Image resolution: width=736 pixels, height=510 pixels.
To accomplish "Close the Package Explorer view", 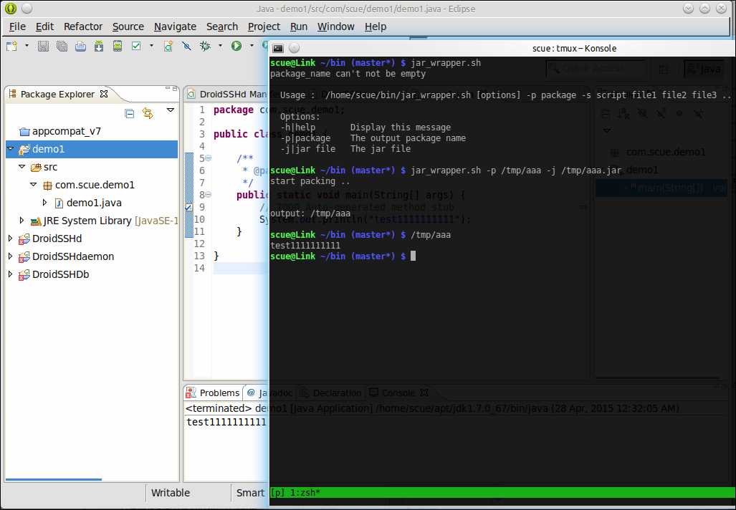I will (x=104, y=94).
